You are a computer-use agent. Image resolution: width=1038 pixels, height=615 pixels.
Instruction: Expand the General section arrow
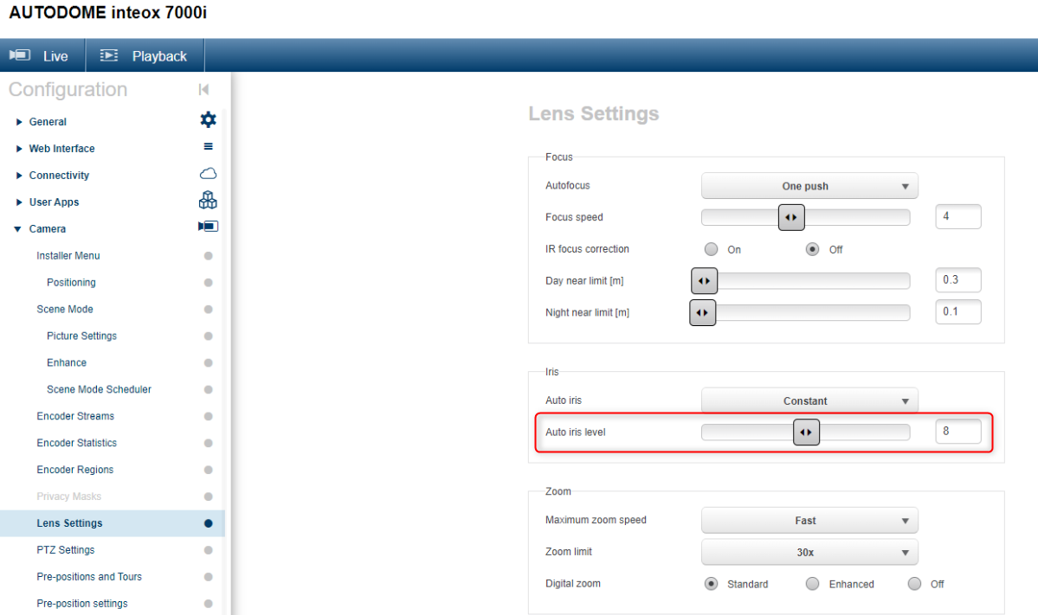click(x=18, y=122)
